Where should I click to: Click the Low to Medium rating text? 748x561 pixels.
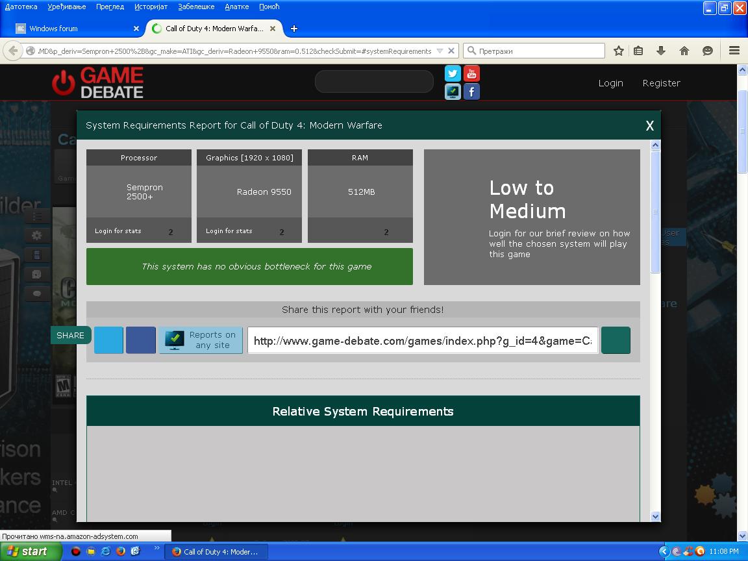click(x=527, y=199)
